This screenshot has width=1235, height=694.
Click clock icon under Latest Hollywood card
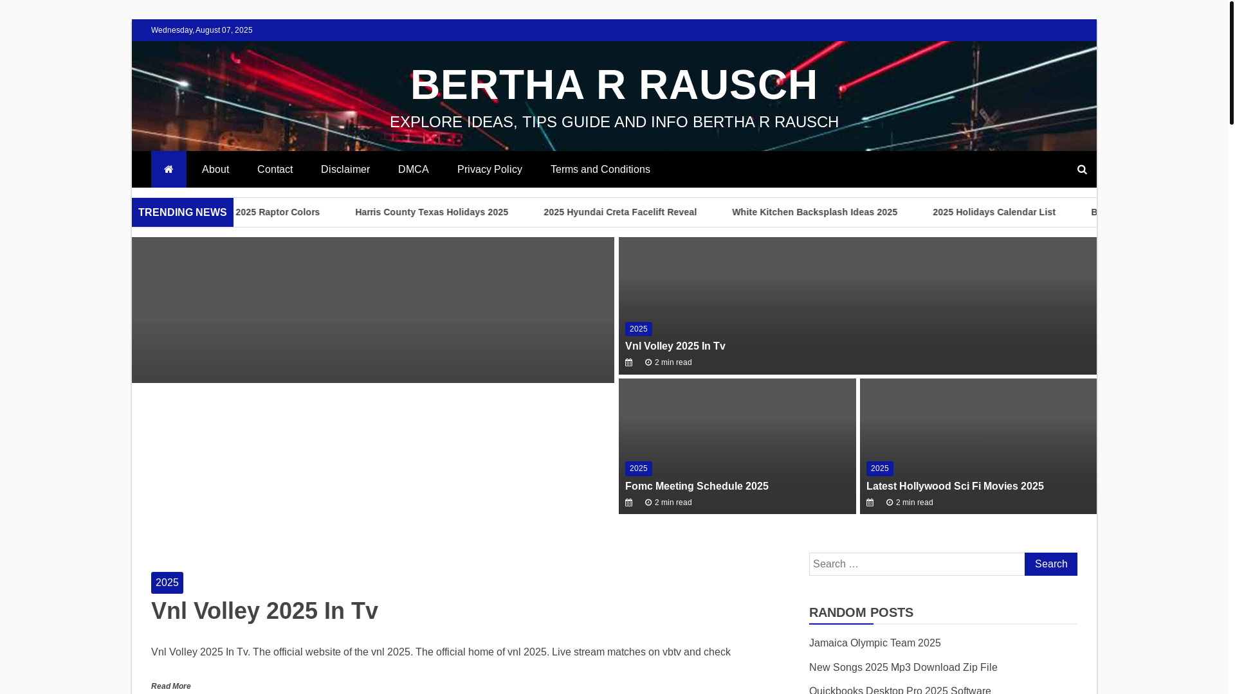click(890, 503)
